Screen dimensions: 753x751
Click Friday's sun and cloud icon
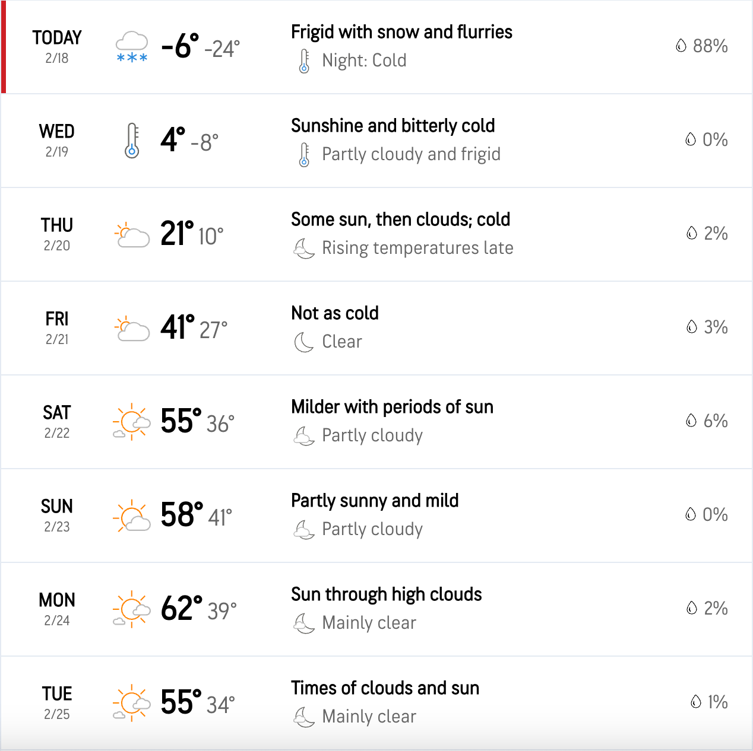tap(131, 329)
